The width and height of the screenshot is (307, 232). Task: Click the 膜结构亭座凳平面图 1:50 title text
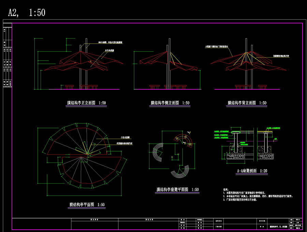coord(177,189)
